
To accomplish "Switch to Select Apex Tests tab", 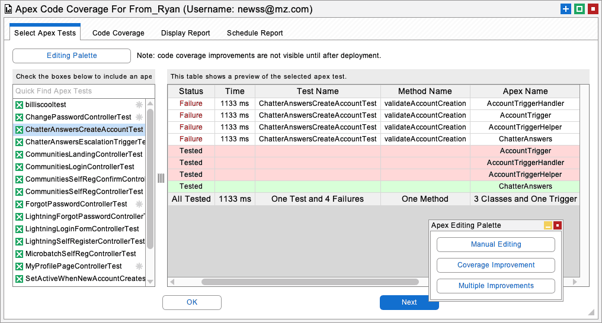I will click(x=45, y=33).
